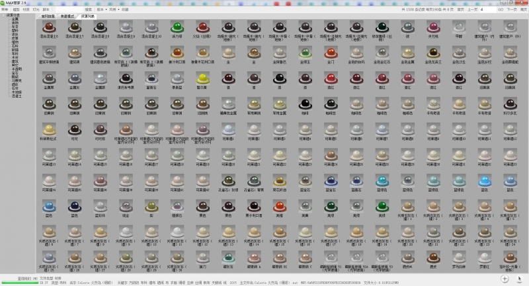Select the 金属黑 material ball
529x286 pixels.
(x=49, y=79)
